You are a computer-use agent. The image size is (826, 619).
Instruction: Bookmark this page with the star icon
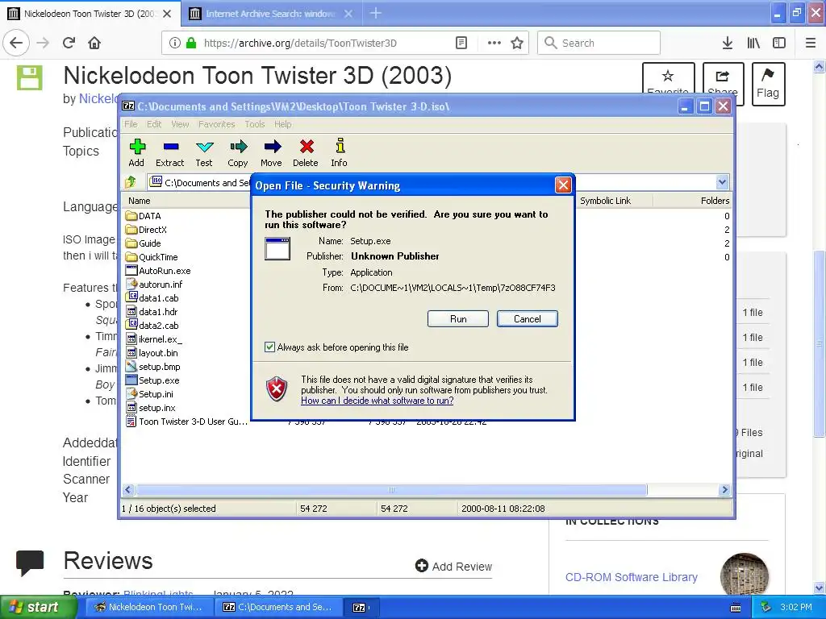coord(517,43)
